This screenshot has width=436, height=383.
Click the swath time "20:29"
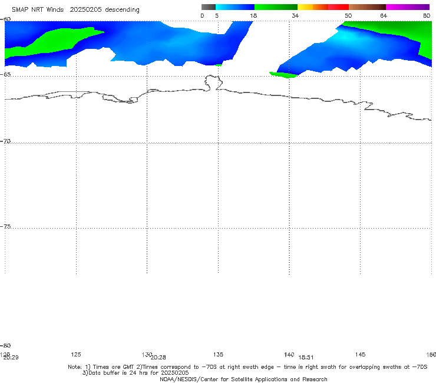[11, 358]
